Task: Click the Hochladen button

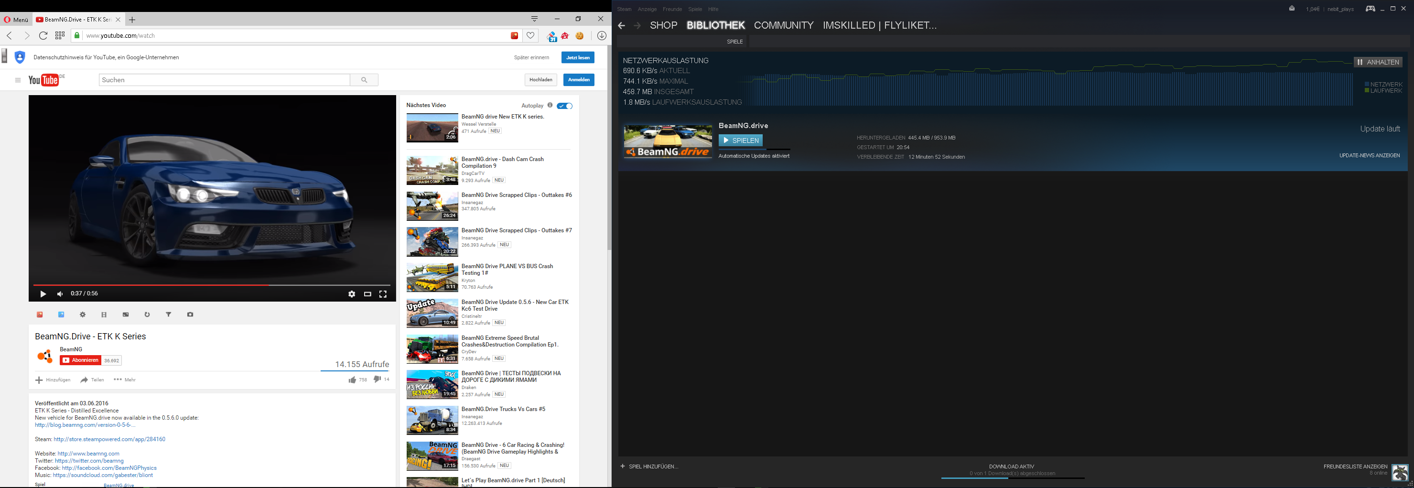Action: pyautogui.click(x=540, y=80)
